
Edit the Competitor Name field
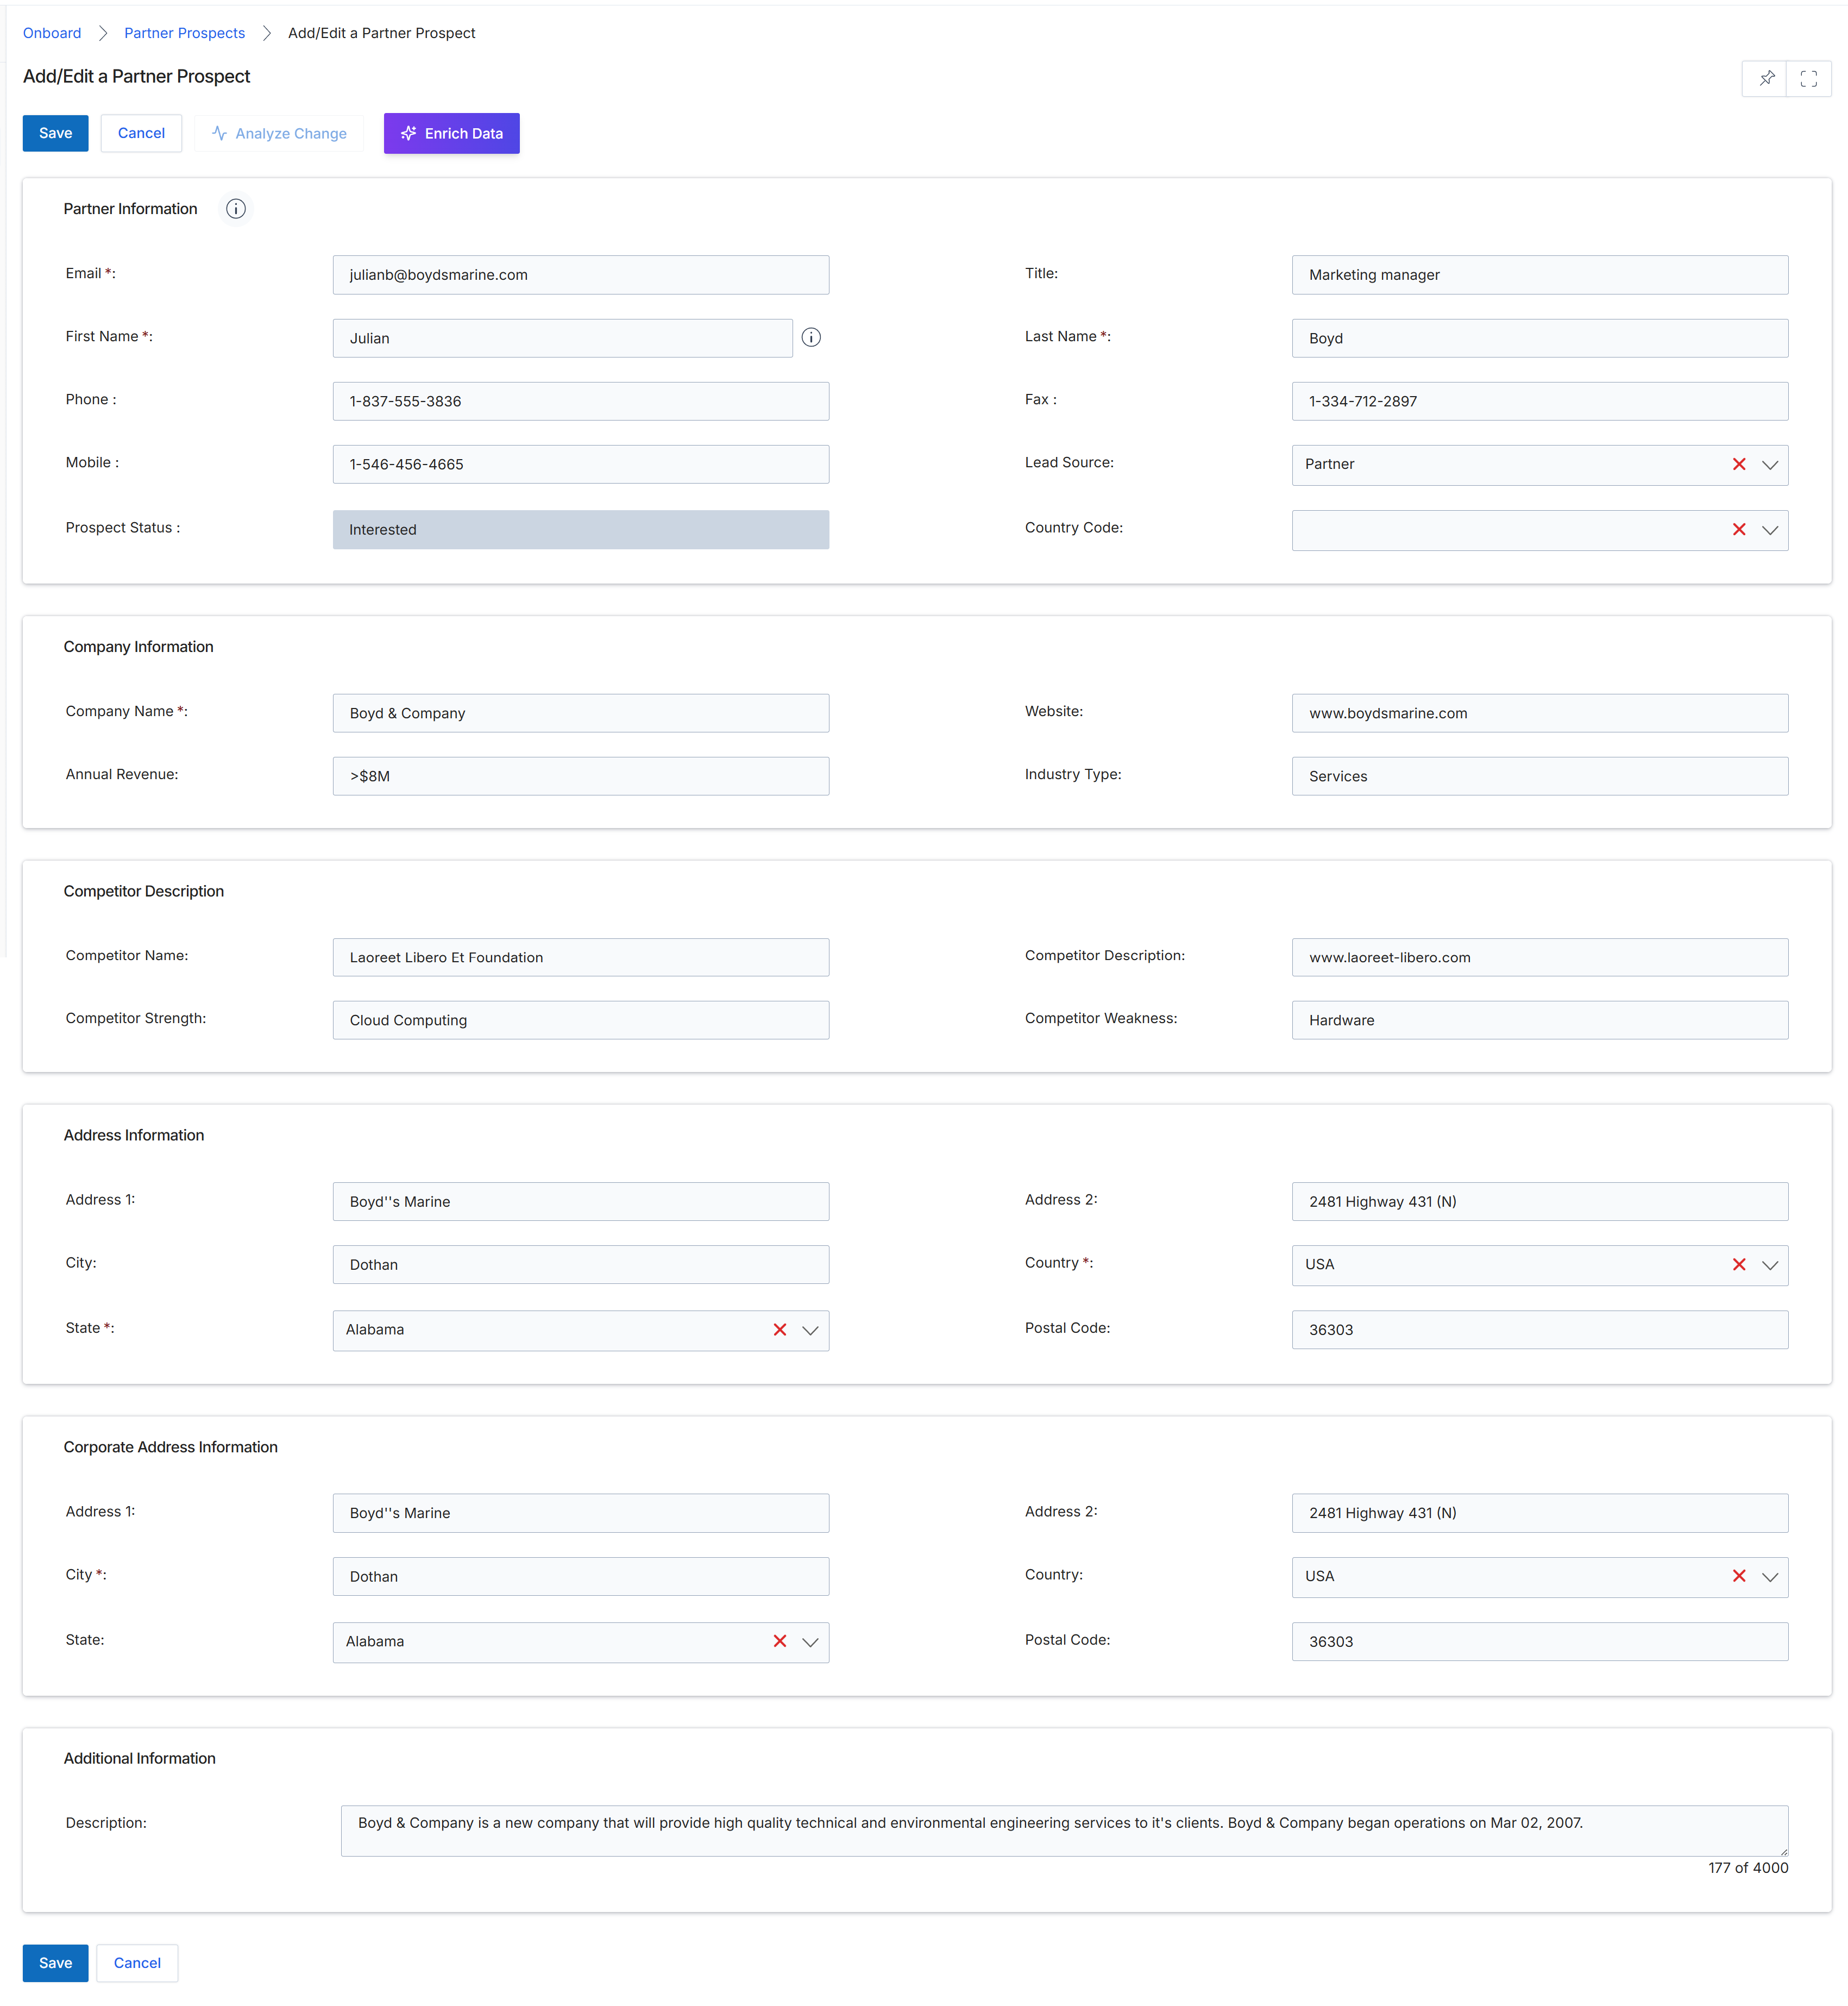[x=581, y=958]
